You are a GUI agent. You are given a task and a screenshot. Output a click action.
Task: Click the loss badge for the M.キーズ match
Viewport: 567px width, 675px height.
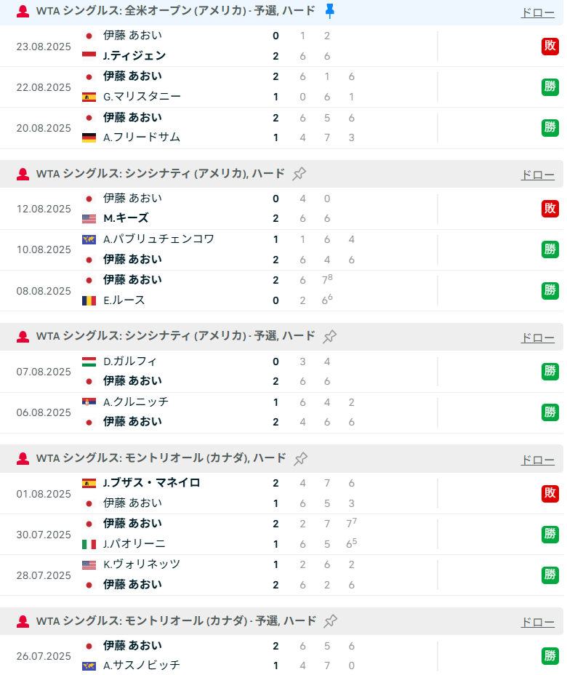pyautogui.click(x=550, y=208)
